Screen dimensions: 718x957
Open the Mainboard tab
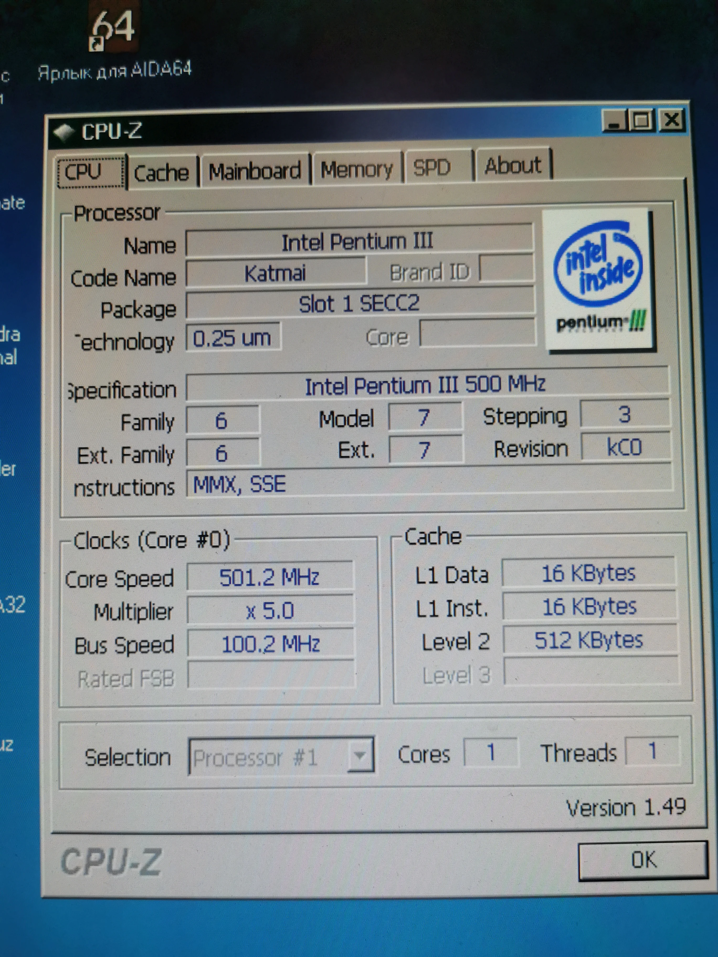coord(255,171)
